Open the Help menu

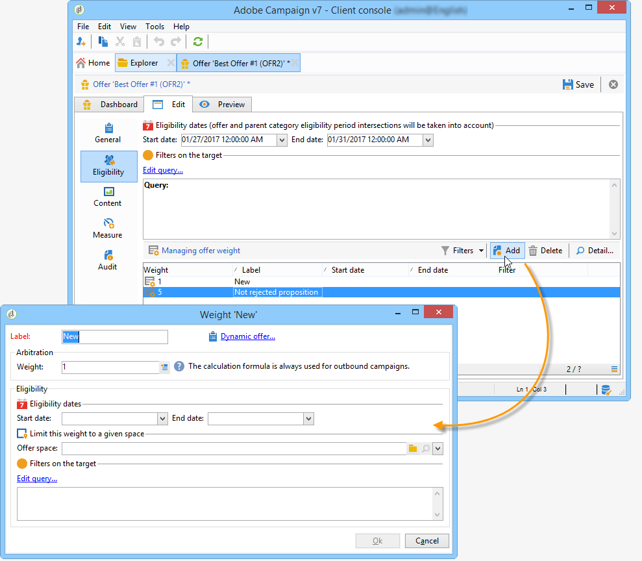[181, 27]
